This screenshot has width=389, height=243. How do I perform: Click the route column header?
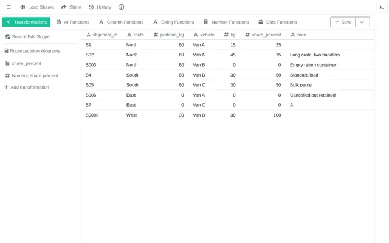click(136, 35)
